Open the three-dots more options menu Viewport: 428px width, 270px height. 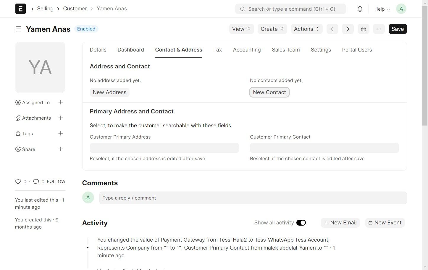pos(379,29)
